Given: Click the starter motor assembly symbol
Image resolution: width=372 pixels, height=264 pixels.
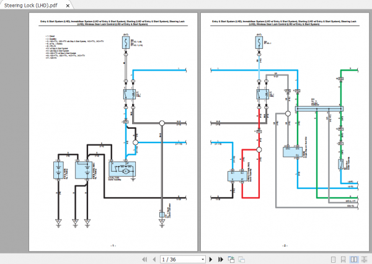Looking at the screenshot, I should click(122, 169).
